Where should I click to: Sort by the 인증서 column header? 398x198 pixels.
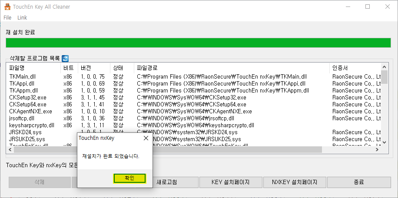pyautogui.click(x=355, y=68)
